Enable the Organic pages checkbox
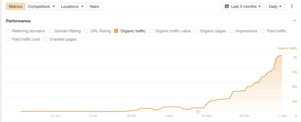This screenshot has width=301, height=122. coord(196,31)
